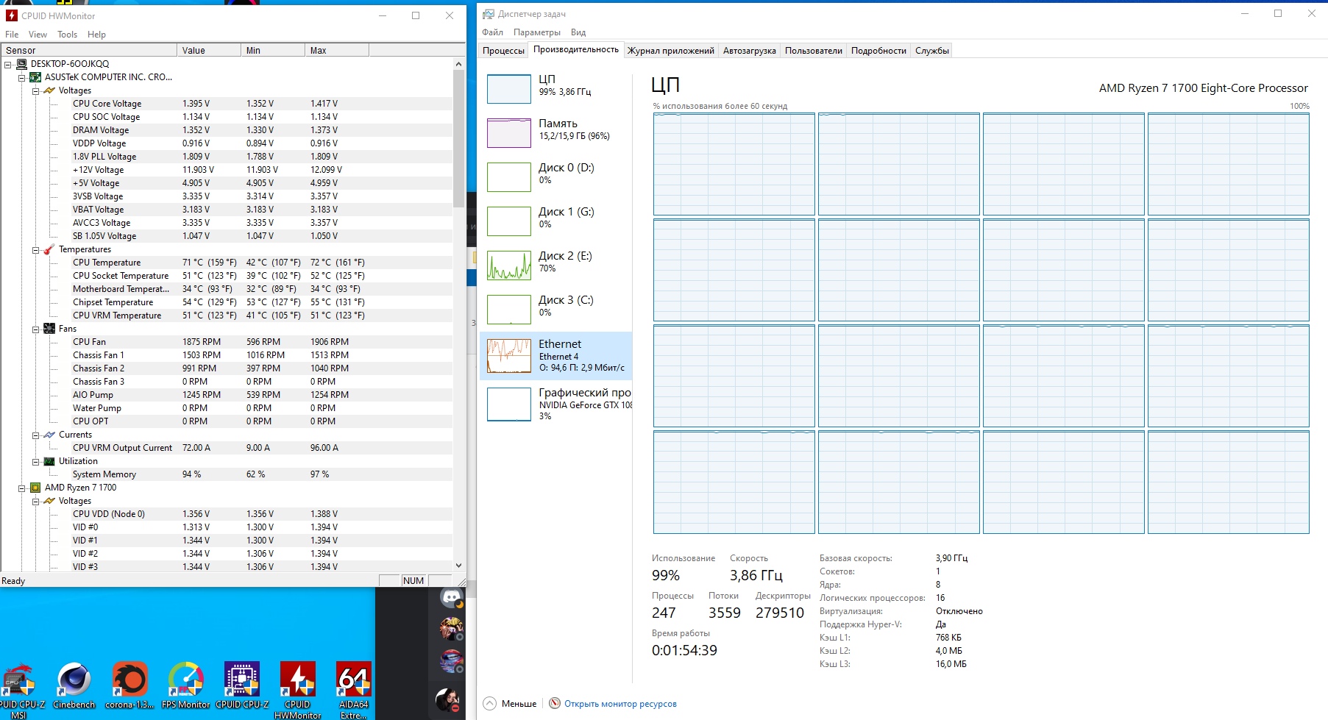Collapse the AMD Ryzen 7 1700 node

click(x=21, y=488)
